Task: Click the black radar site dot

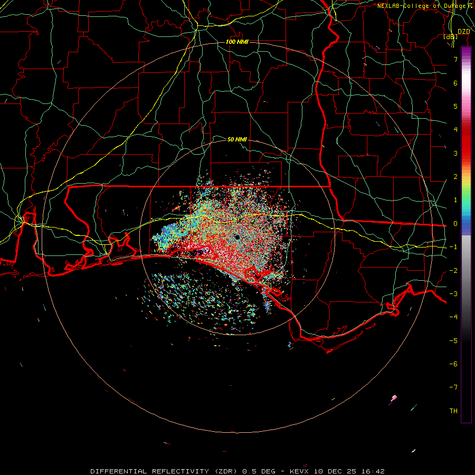Action: (237, 237)
